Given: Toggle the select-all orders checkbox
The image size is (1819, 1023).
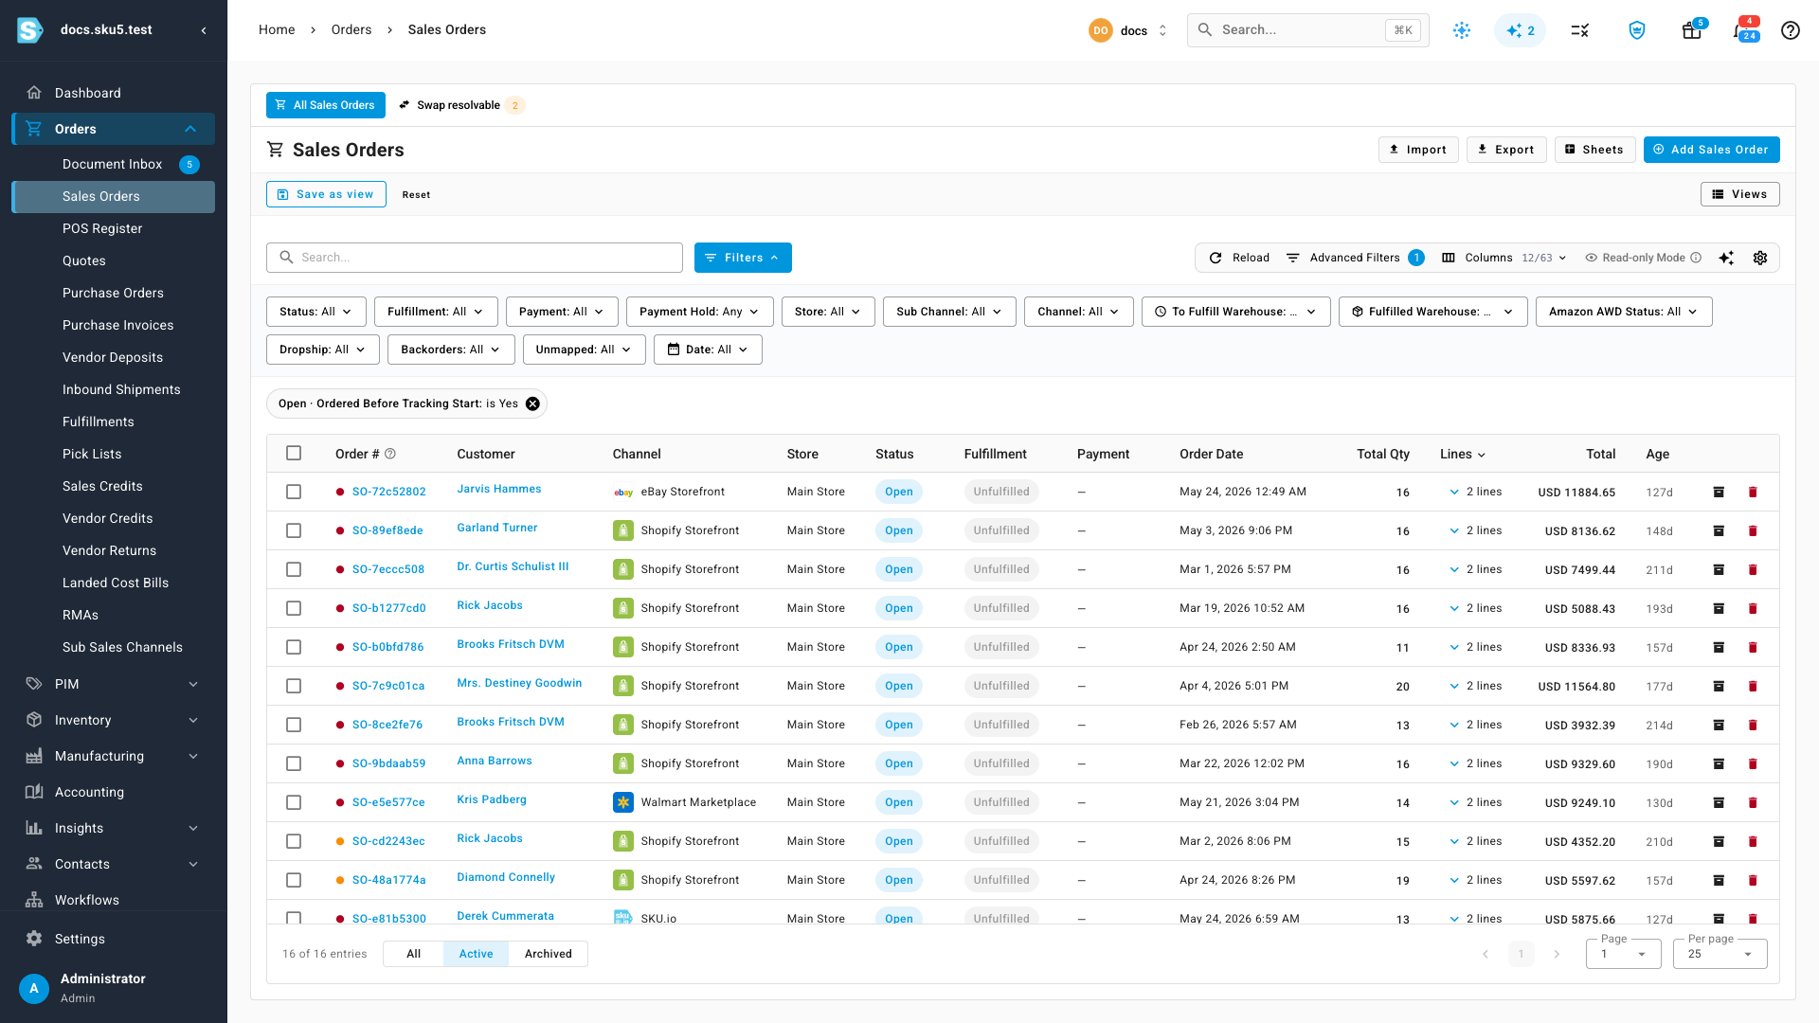Looking at the screenshot, I should (294, 454).
